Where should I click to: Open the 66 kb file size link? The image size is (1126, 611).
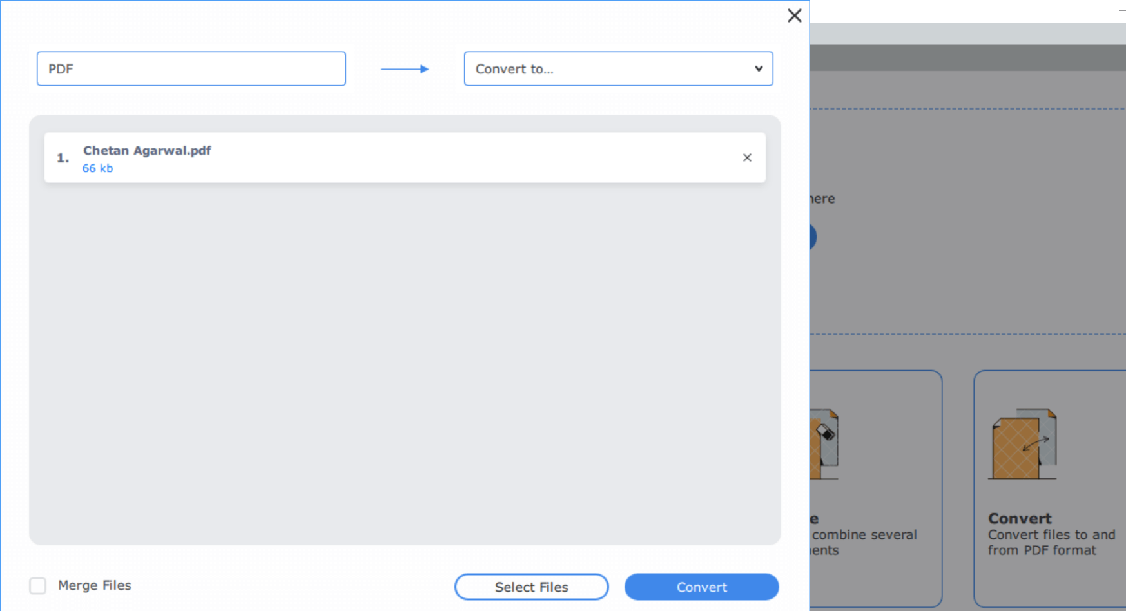(x=97, y=168)
